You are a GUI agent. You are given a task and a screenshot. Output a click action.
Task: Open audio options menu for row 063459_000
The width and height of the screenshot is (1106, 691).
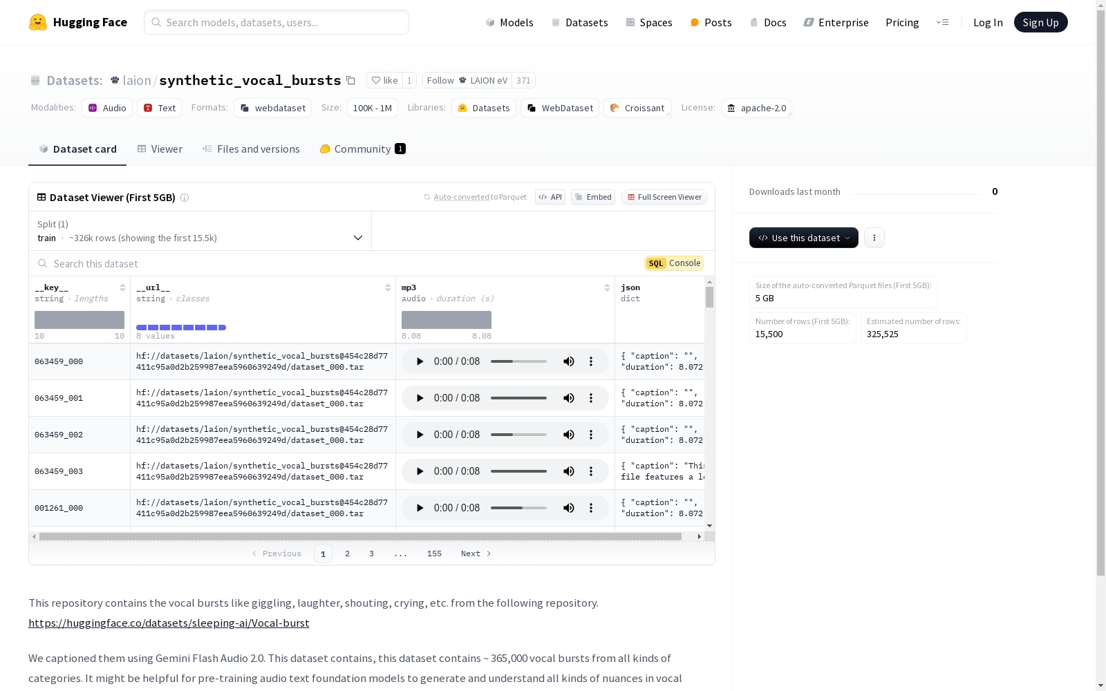(591, 361)
